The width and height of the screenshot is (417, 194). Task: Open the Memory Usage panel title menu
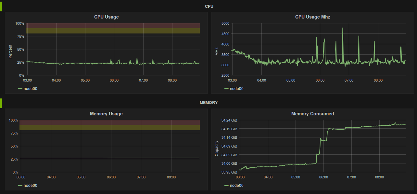[106, 114]
